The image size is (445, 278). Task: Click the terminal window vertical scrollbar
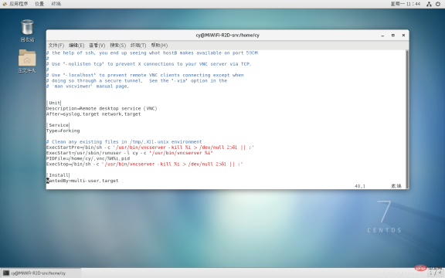click(x=407, y=119)
